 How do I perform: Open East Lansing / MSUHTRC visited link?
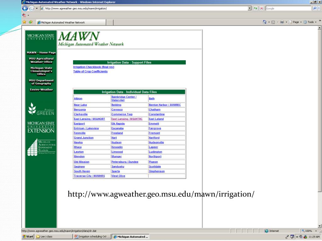[127, 119]
